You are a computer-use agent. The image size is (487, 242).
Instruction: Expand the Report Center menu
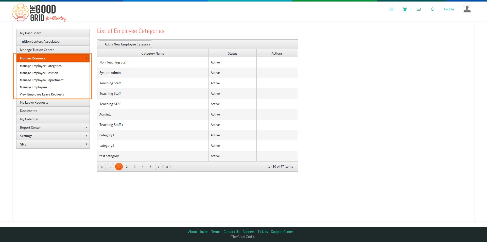tap(53, 127)
